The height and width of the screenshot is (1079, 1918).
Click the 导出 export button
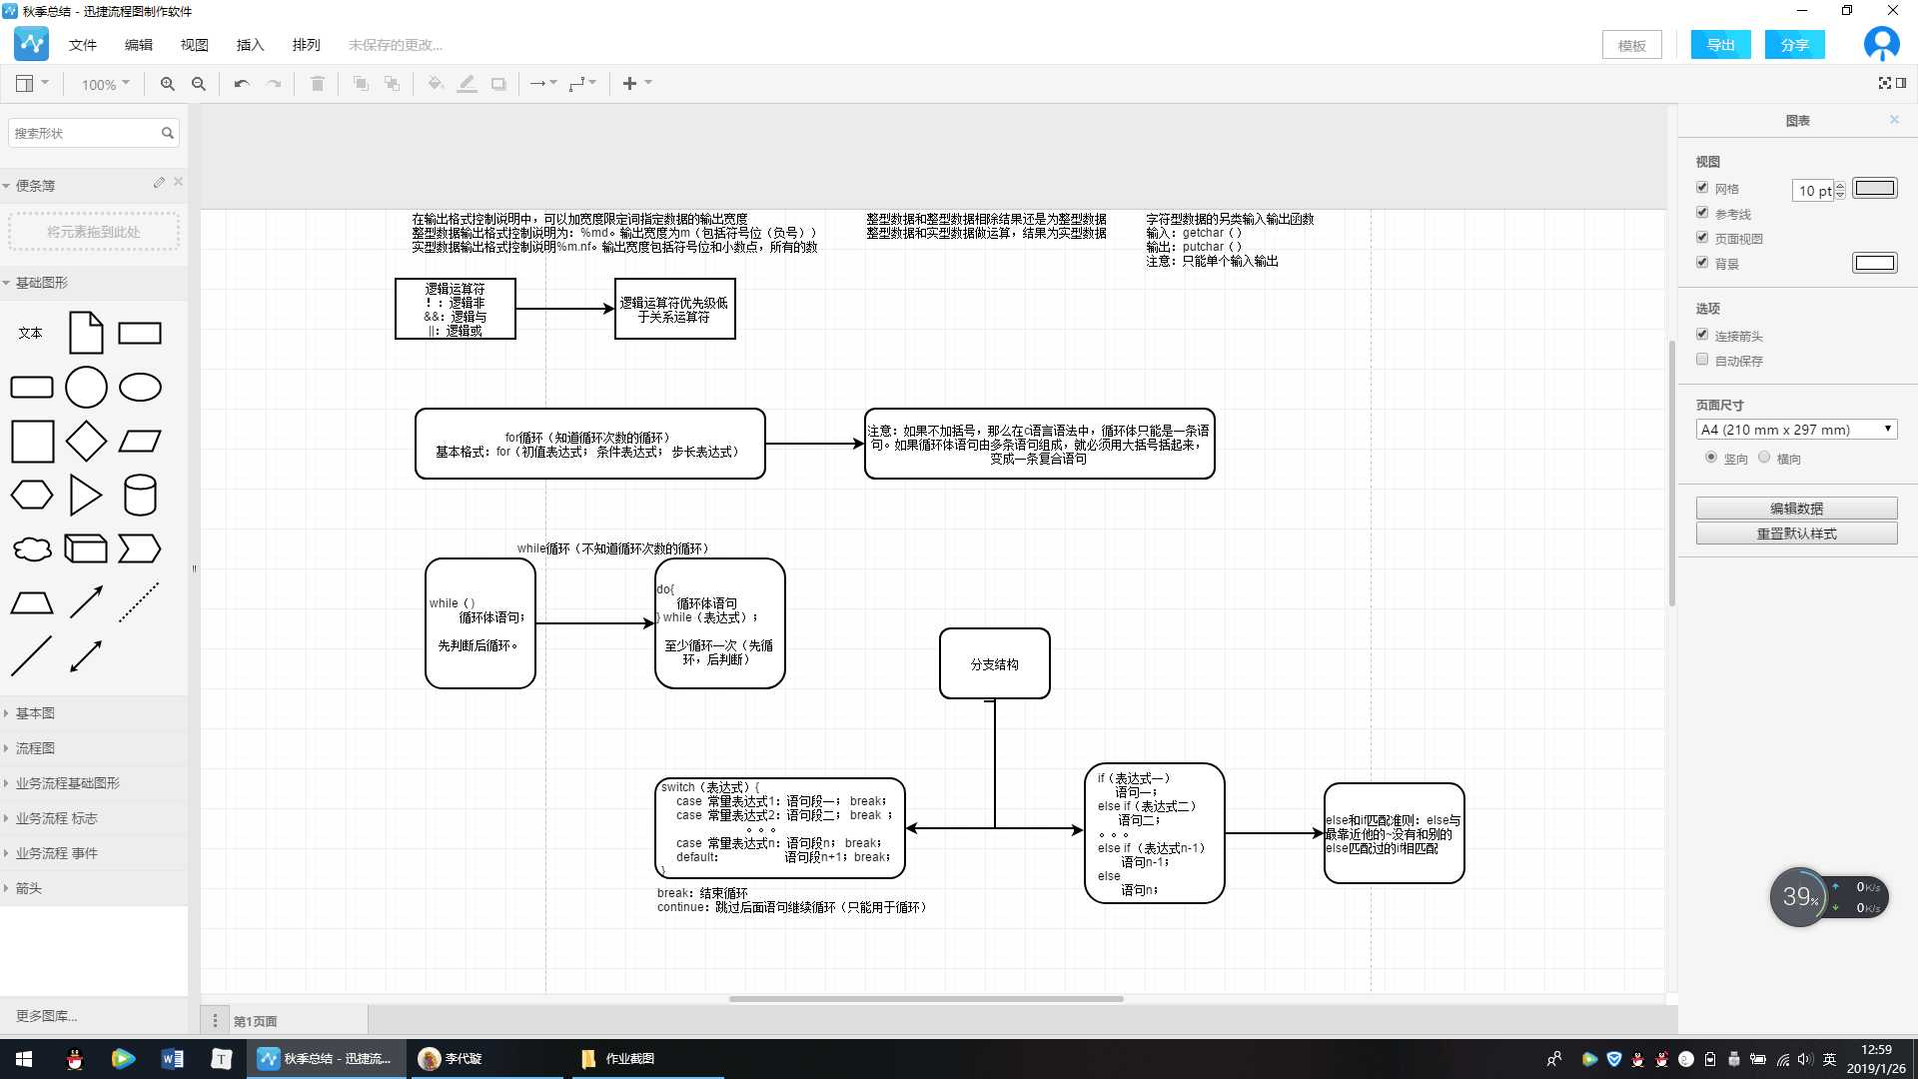coord(1720,45)
